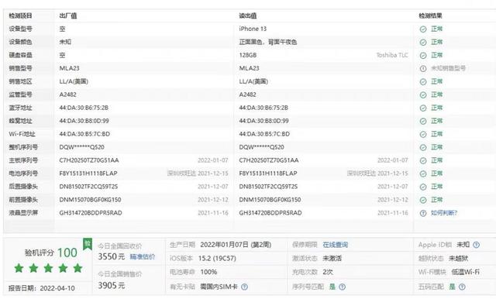The image size is (496, 299).
Task: Select rear camera serial DN81502TF2CQ59T2S in the 出厂值 column
Action: (x=88, y=187)
